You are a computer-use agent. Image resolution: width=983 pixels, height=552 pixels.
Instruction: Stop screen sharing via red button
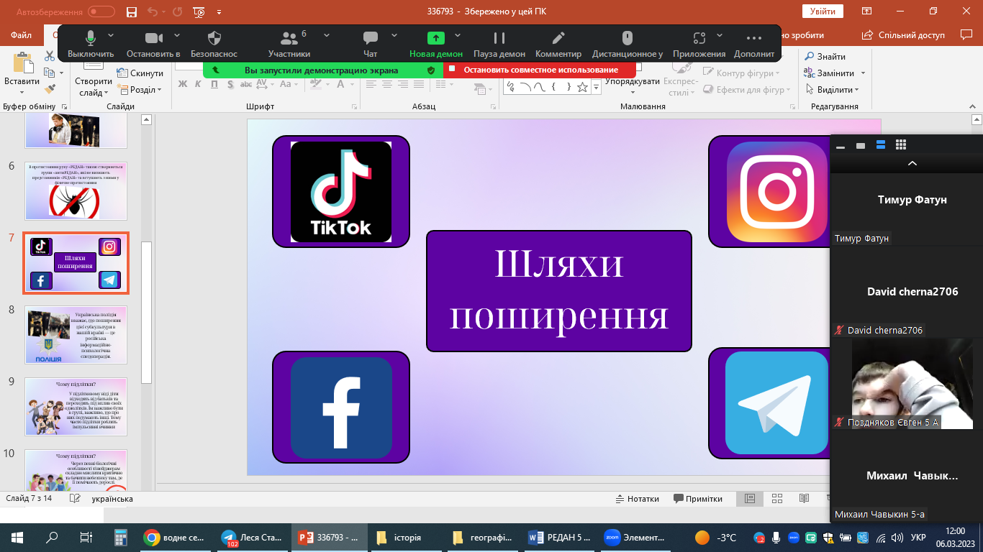[540, 70]
